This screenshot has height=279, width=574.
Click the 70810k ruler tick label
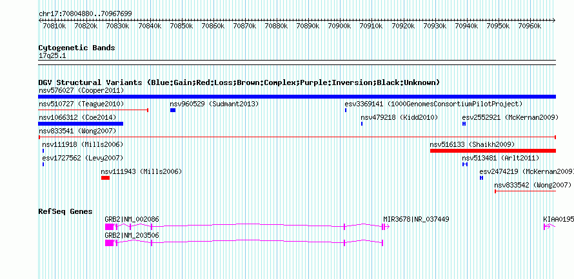(x=54, y=26)
